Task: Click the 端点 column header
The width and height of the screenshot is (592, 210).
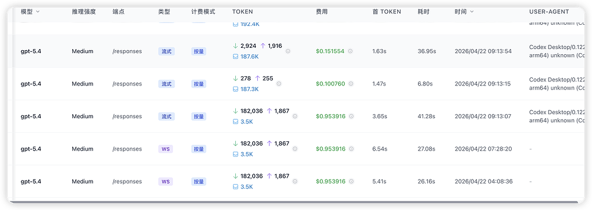Action: (x=119, y=12)
